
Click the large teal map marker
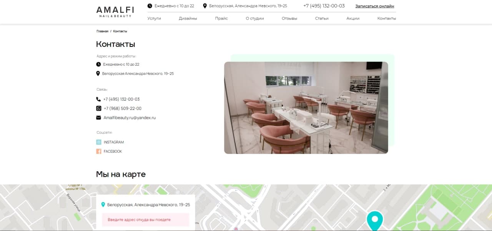click(x=375, y=221)
